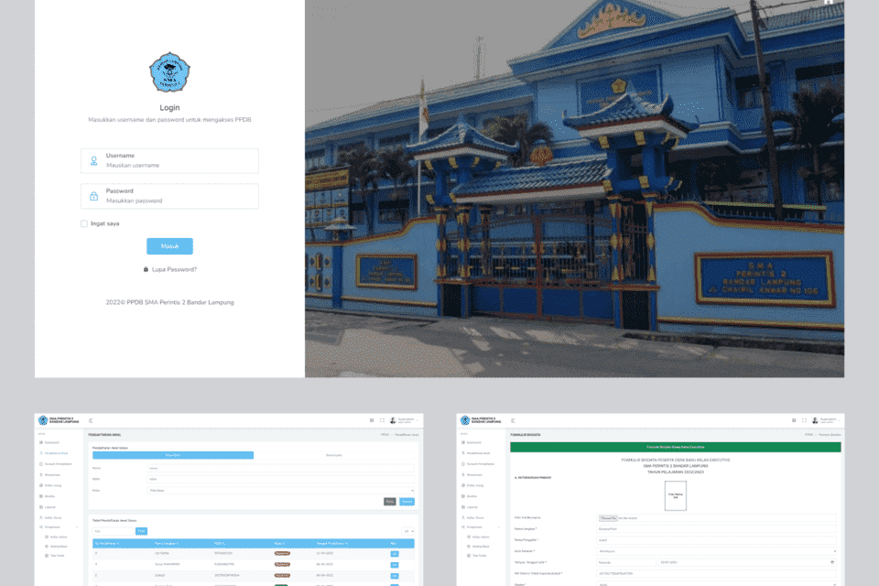Viewport: 879px width, 586px height.
Task: Open the rows-per-page dropdown above the table
Action: click(407, 531)
